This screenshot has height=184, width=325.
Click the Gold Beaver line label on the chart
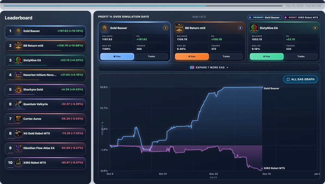[272, 88]
